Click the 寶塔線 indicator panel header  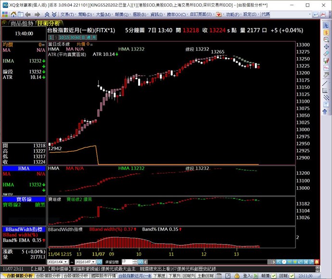(24, 199)
